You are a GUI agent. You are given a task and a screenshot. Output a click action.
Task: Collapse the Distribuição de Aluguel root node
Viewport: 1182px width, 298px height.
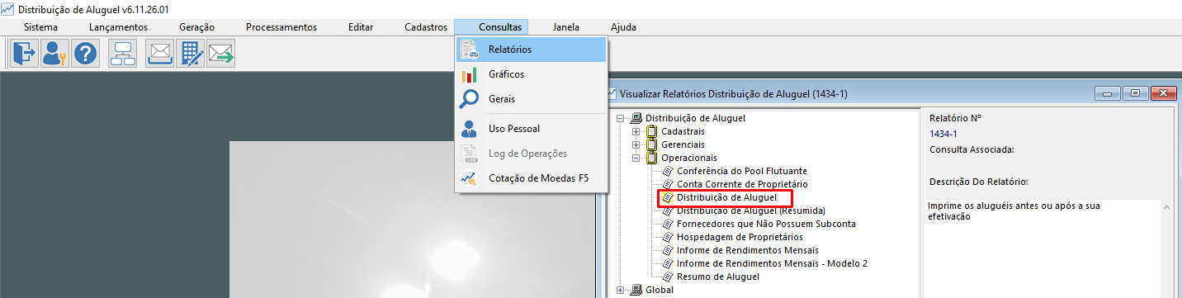(620, 118)
